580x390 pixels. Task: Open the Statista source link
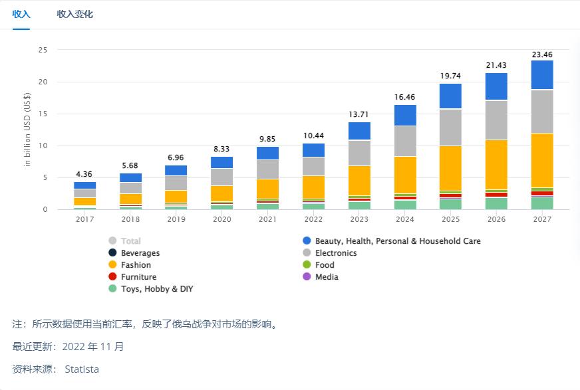[x=81, y=369]
